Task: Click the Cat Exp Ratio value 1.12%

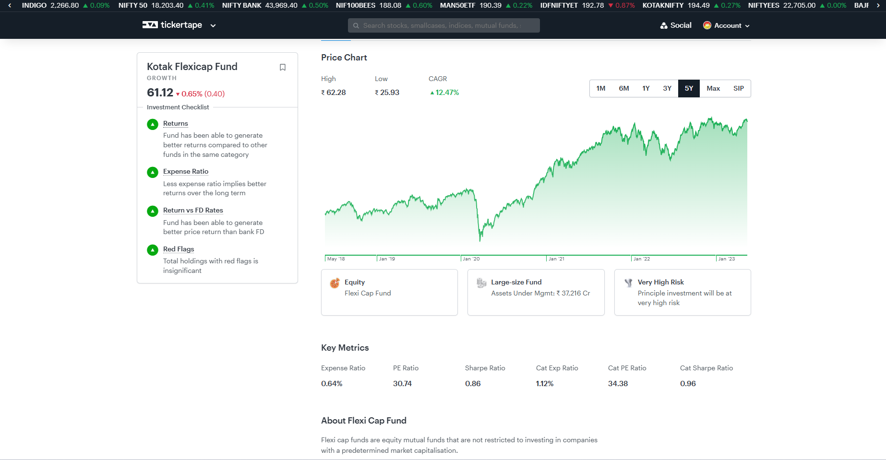Action: (x=545, y=383)
